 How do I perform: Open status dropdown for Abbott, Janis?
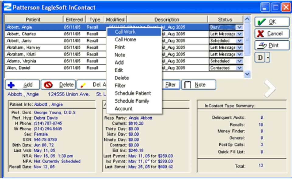click(239, 41)
